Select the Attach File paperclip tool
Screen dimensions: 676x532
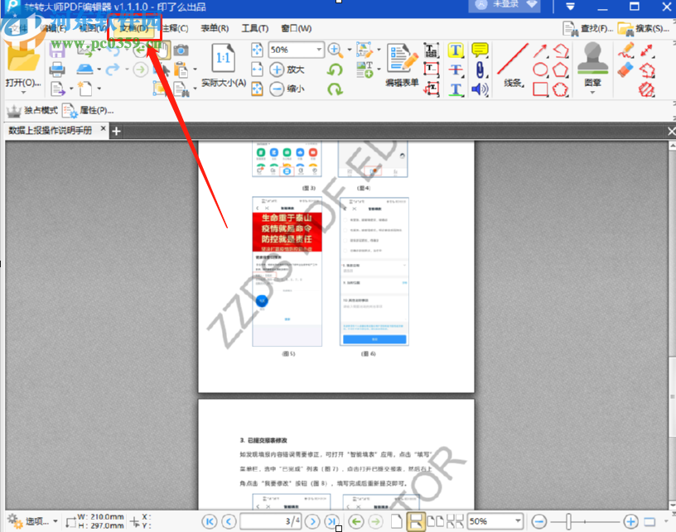480,69
